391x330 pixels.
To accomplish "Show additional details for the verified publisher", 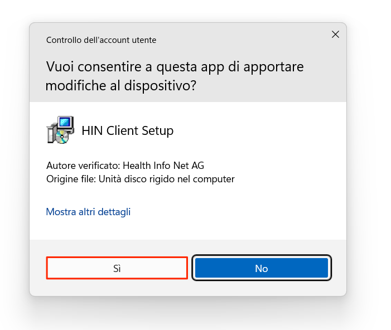I will [88, 212].
